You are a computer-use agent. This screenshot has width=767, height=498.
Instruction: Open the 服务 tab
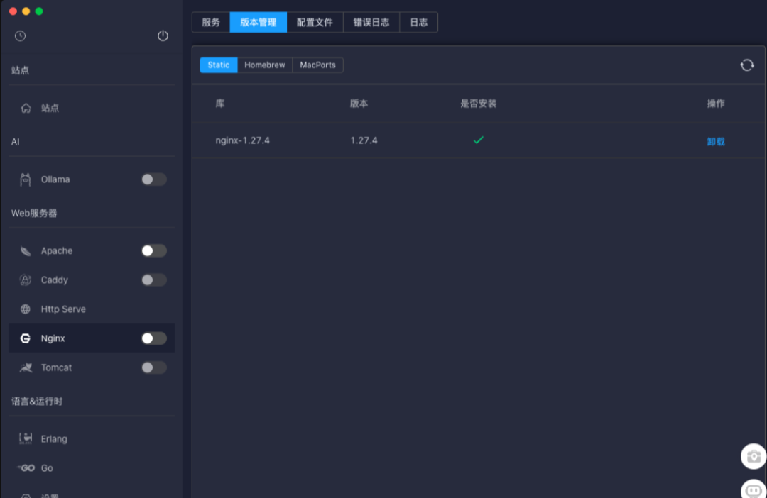click(211, 23)
